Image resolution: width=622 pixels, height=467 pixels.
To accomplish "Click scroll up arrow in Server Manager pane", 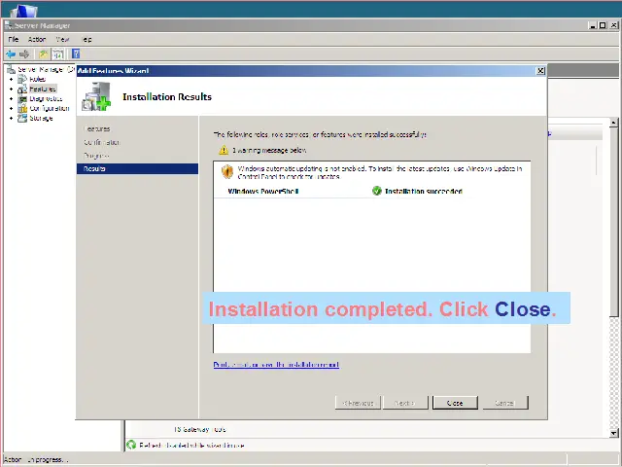I will pyautogui.click(x=613, y=123).
